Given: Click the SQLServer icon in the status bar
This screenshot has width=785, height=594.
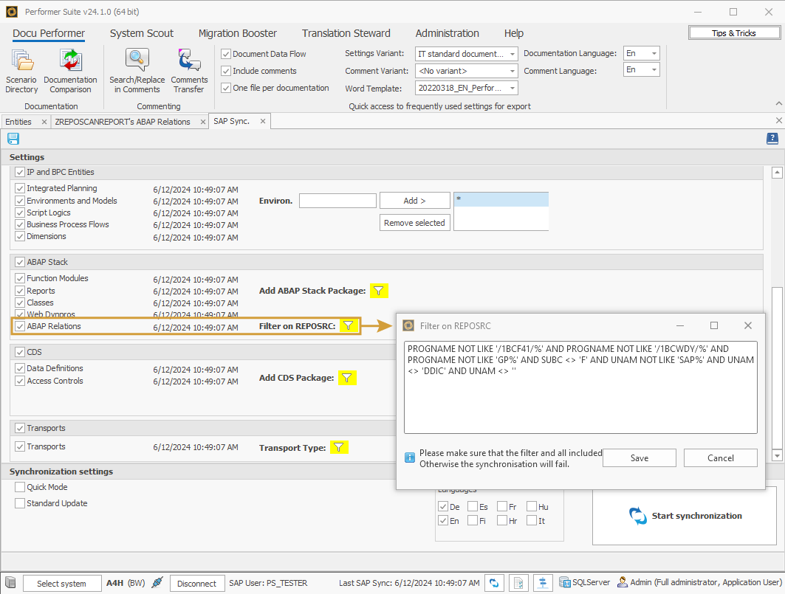Looking at the screenshot, I should click(563, 583).
